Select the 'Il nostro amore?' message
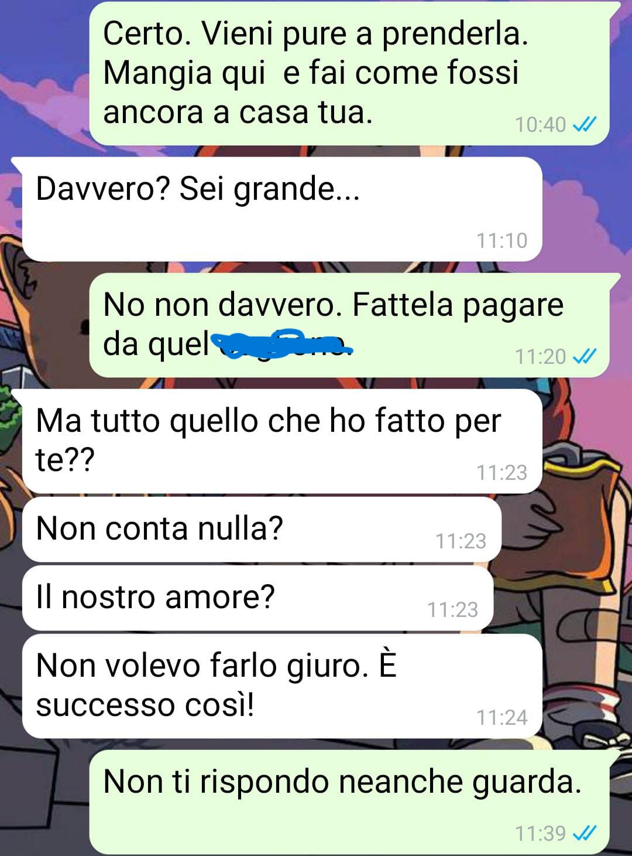 pyautogui.click(x=257, y=598)
